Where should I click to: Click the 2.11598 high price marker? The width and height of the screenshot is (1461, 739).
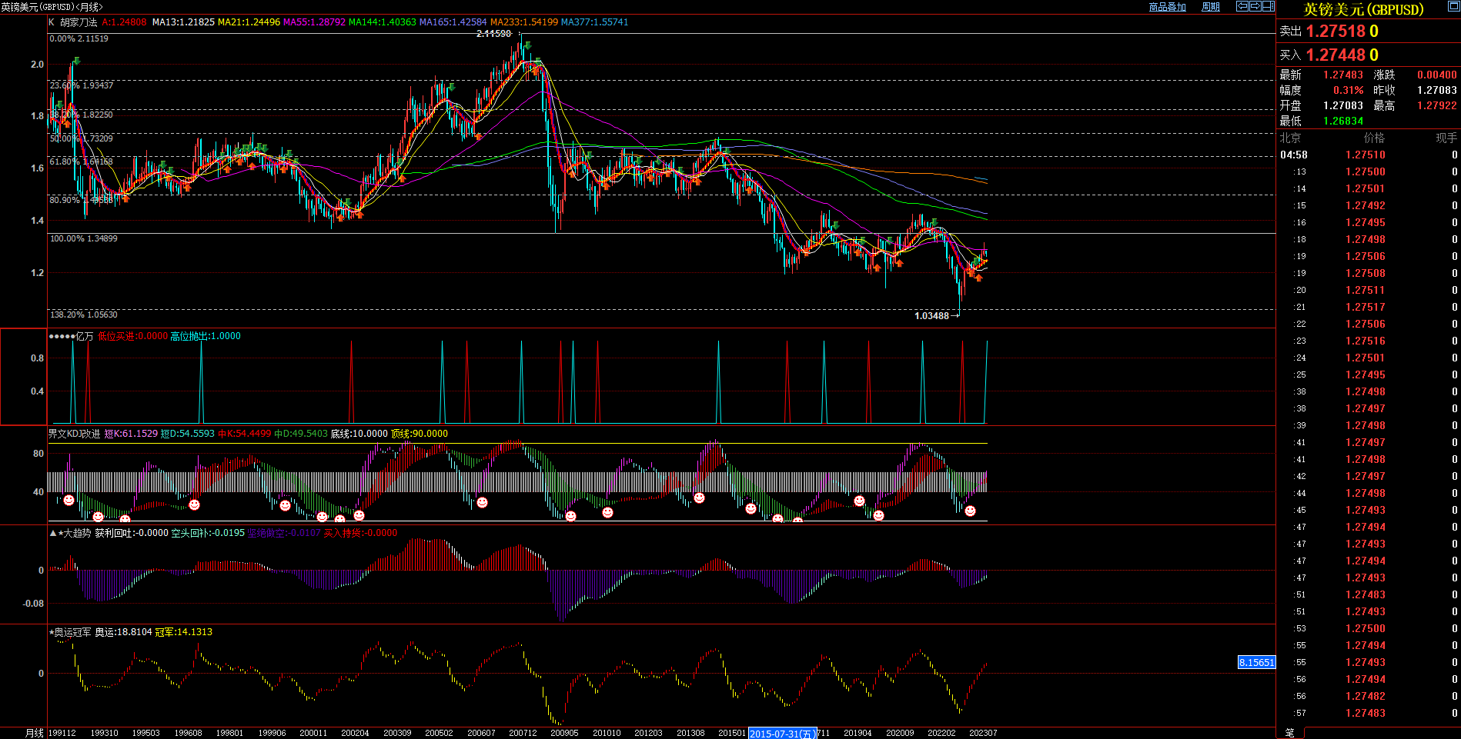493,34
